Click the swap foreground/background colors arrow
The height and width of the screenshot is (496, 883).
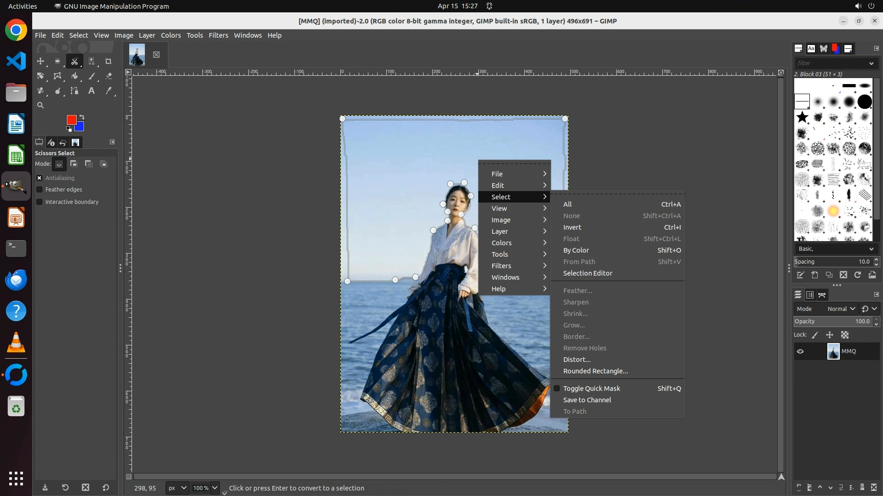(82, 117)
